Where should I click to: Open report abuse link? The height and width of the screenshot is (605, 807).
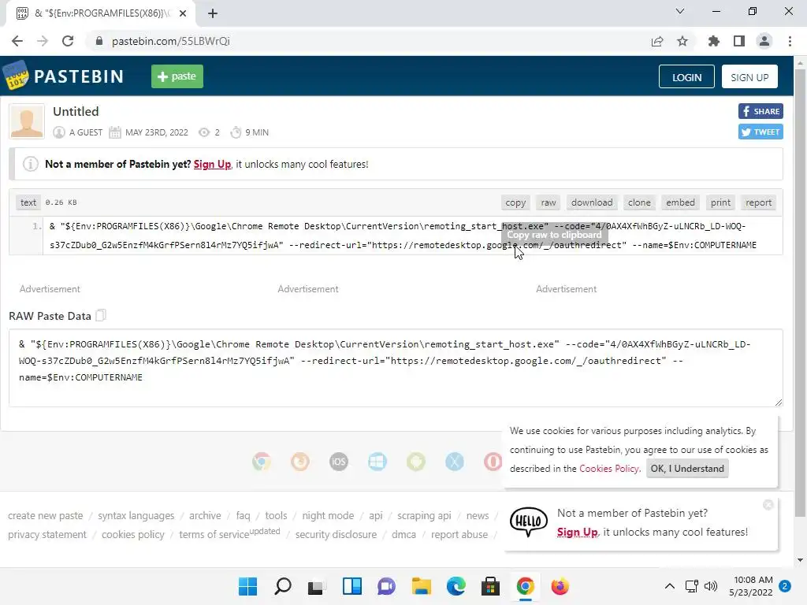459,535
